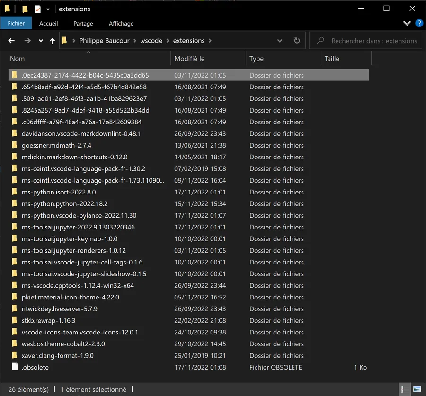Click folder icon of ritwickdey.liveserver-5.7.9

click(x=14, y=308)
